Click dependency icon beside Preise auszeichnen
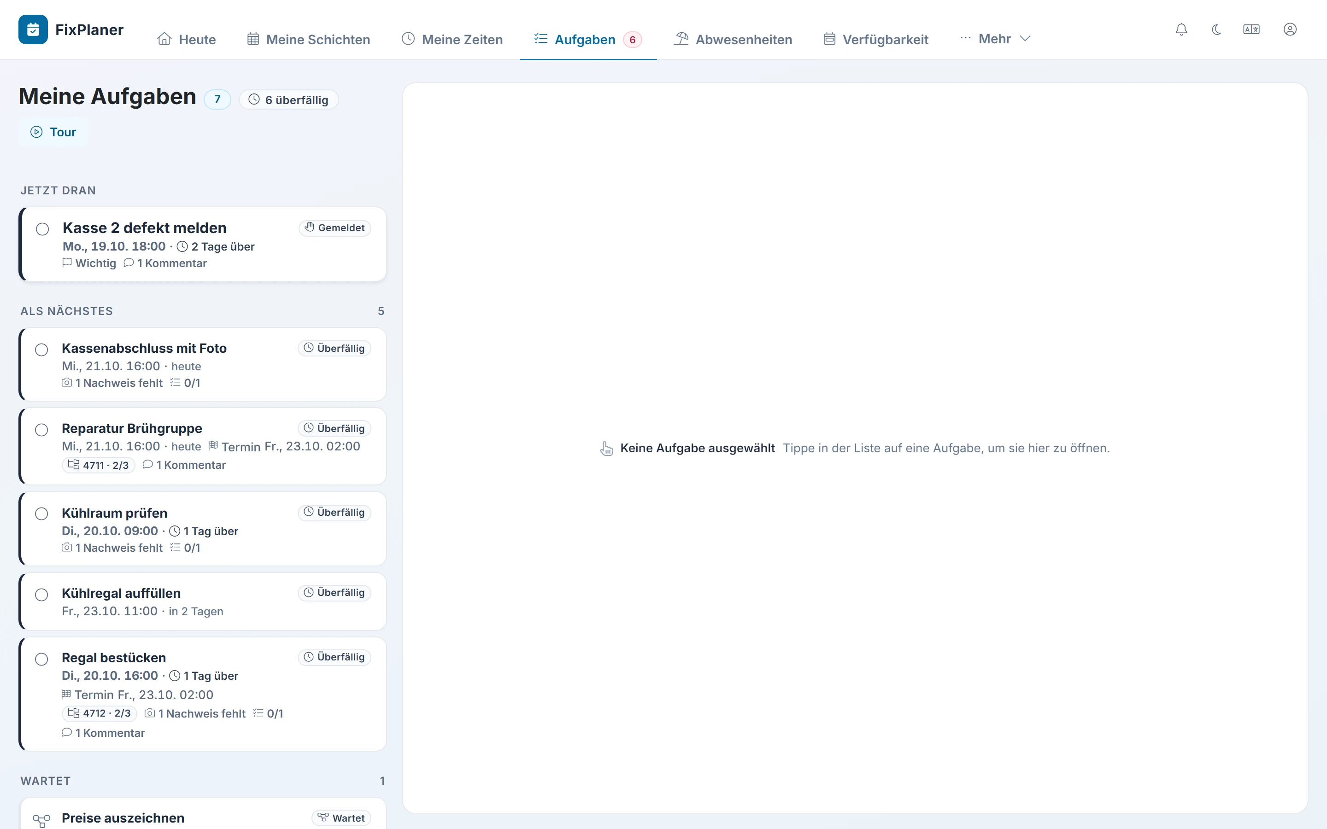 [x=41, y=820]
